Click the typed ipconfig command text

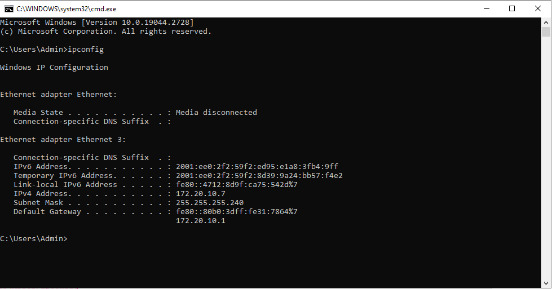click(86, 50)
